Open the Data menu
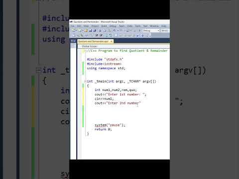The width and height of the screenshot is (239, 179). click(x=130, y=26)
